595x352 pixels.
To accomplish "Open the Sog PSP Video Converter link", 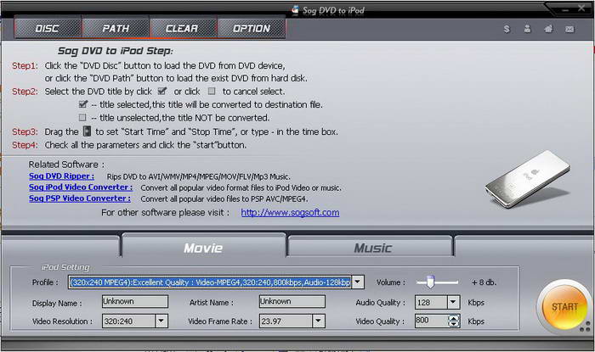I will tap(80, 198).
